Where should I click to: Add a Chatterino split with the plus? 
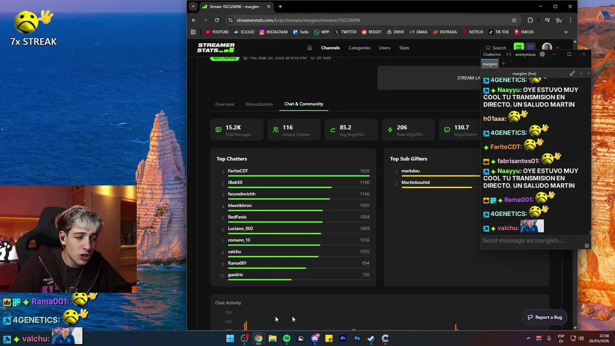pos(588,74)
